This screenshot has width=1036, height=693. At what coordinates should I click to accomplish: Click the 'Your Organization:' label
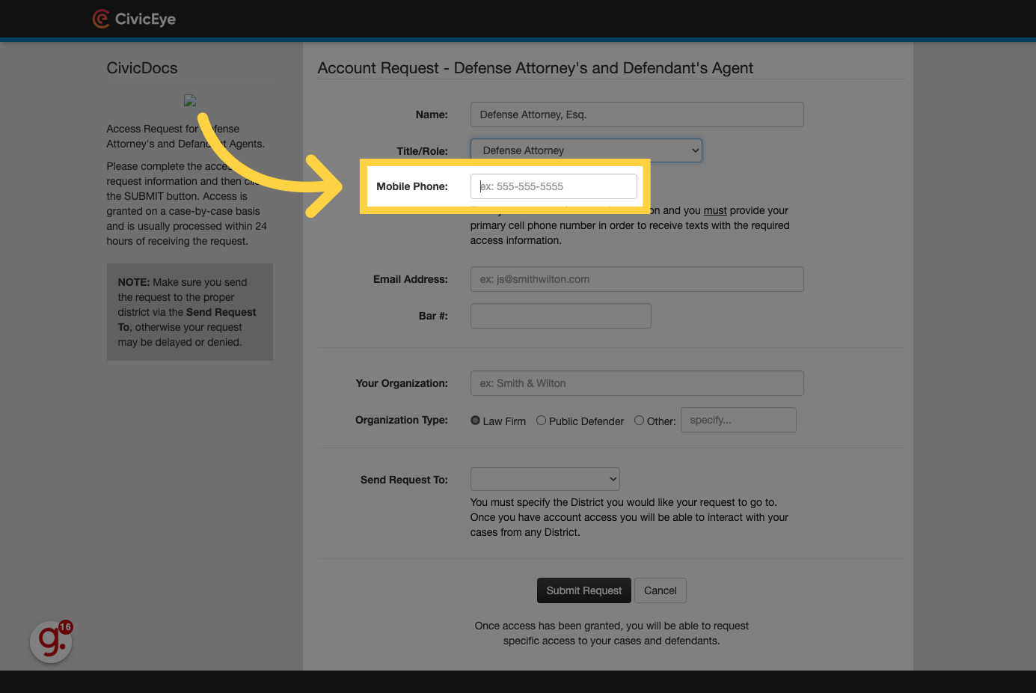coord(402,383)
